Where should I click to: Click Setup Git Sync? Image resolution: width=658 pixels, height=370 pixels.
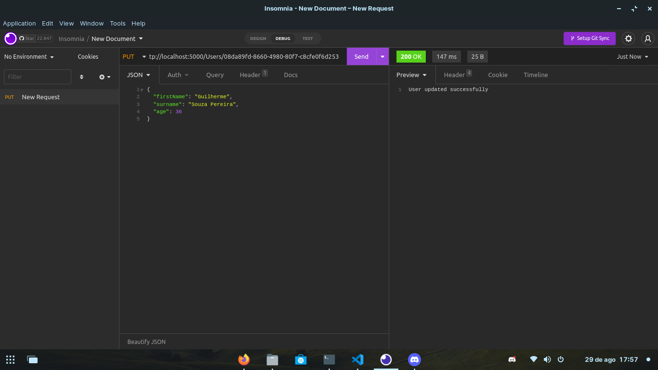(590, 39)
